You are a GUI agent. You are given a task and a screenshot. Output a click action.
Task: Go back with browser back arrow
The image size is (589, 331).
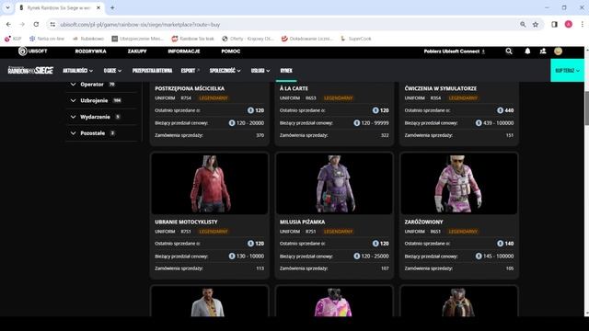coord(8,25)
